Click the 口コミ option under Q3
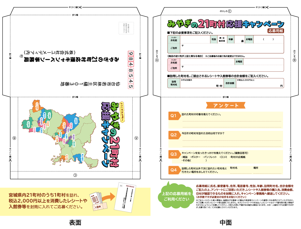The image size is (301, 229). coord(223,157)
